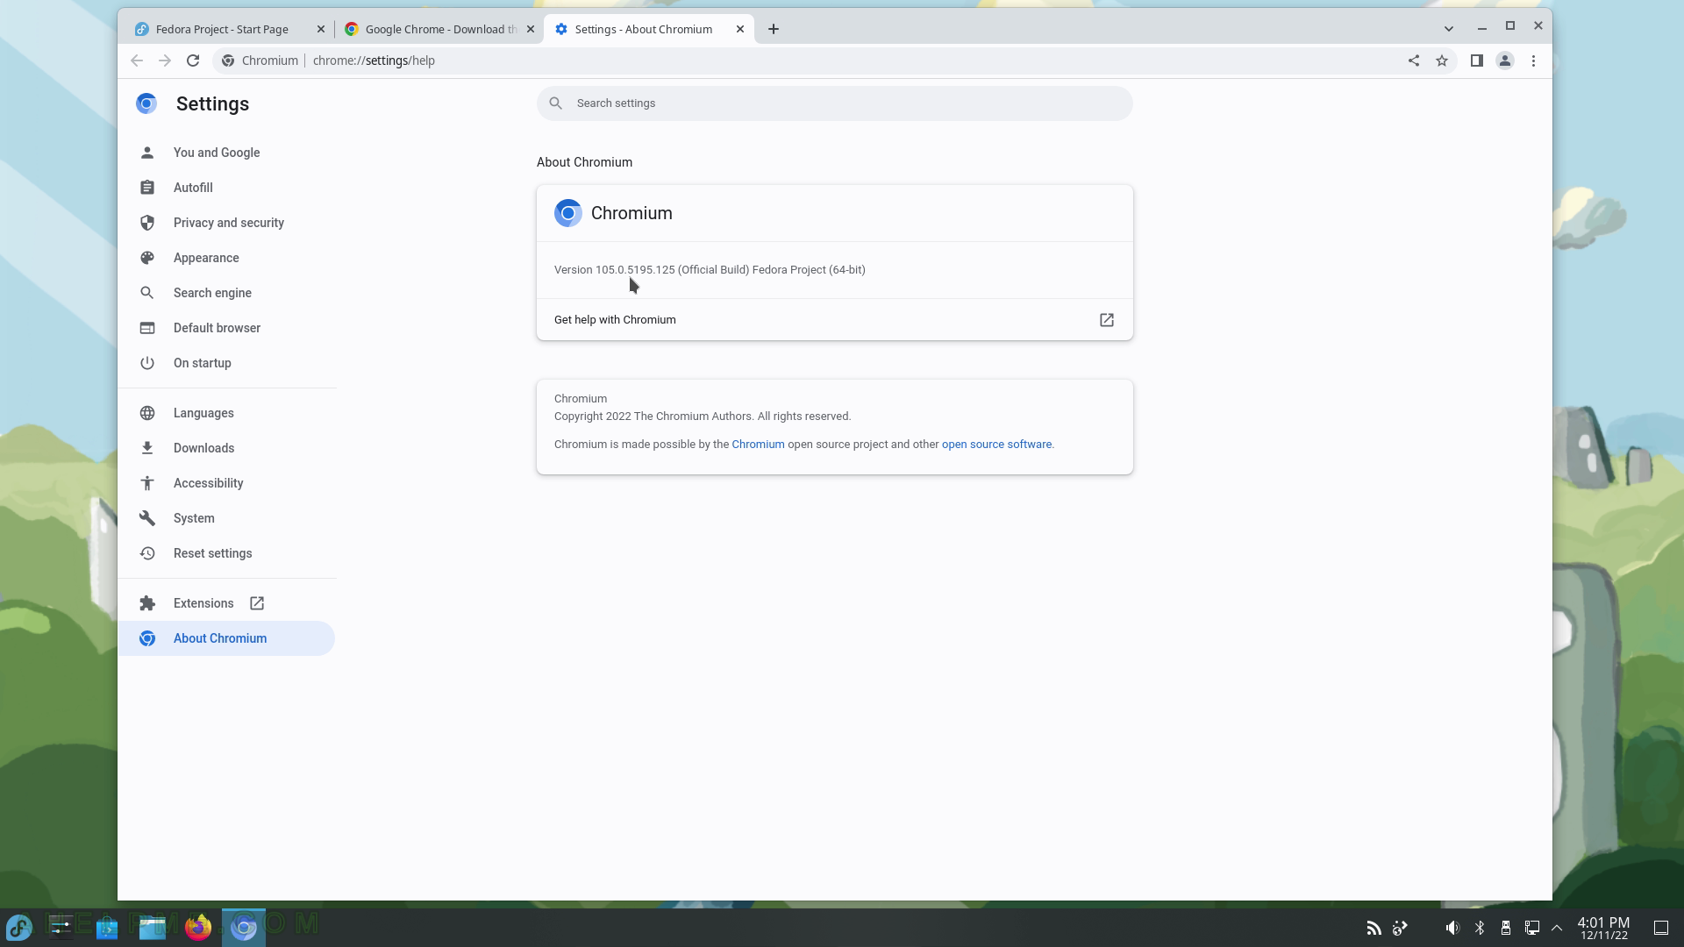
Task: Open Extensions page from sidebar
Action: click(226, 603)
